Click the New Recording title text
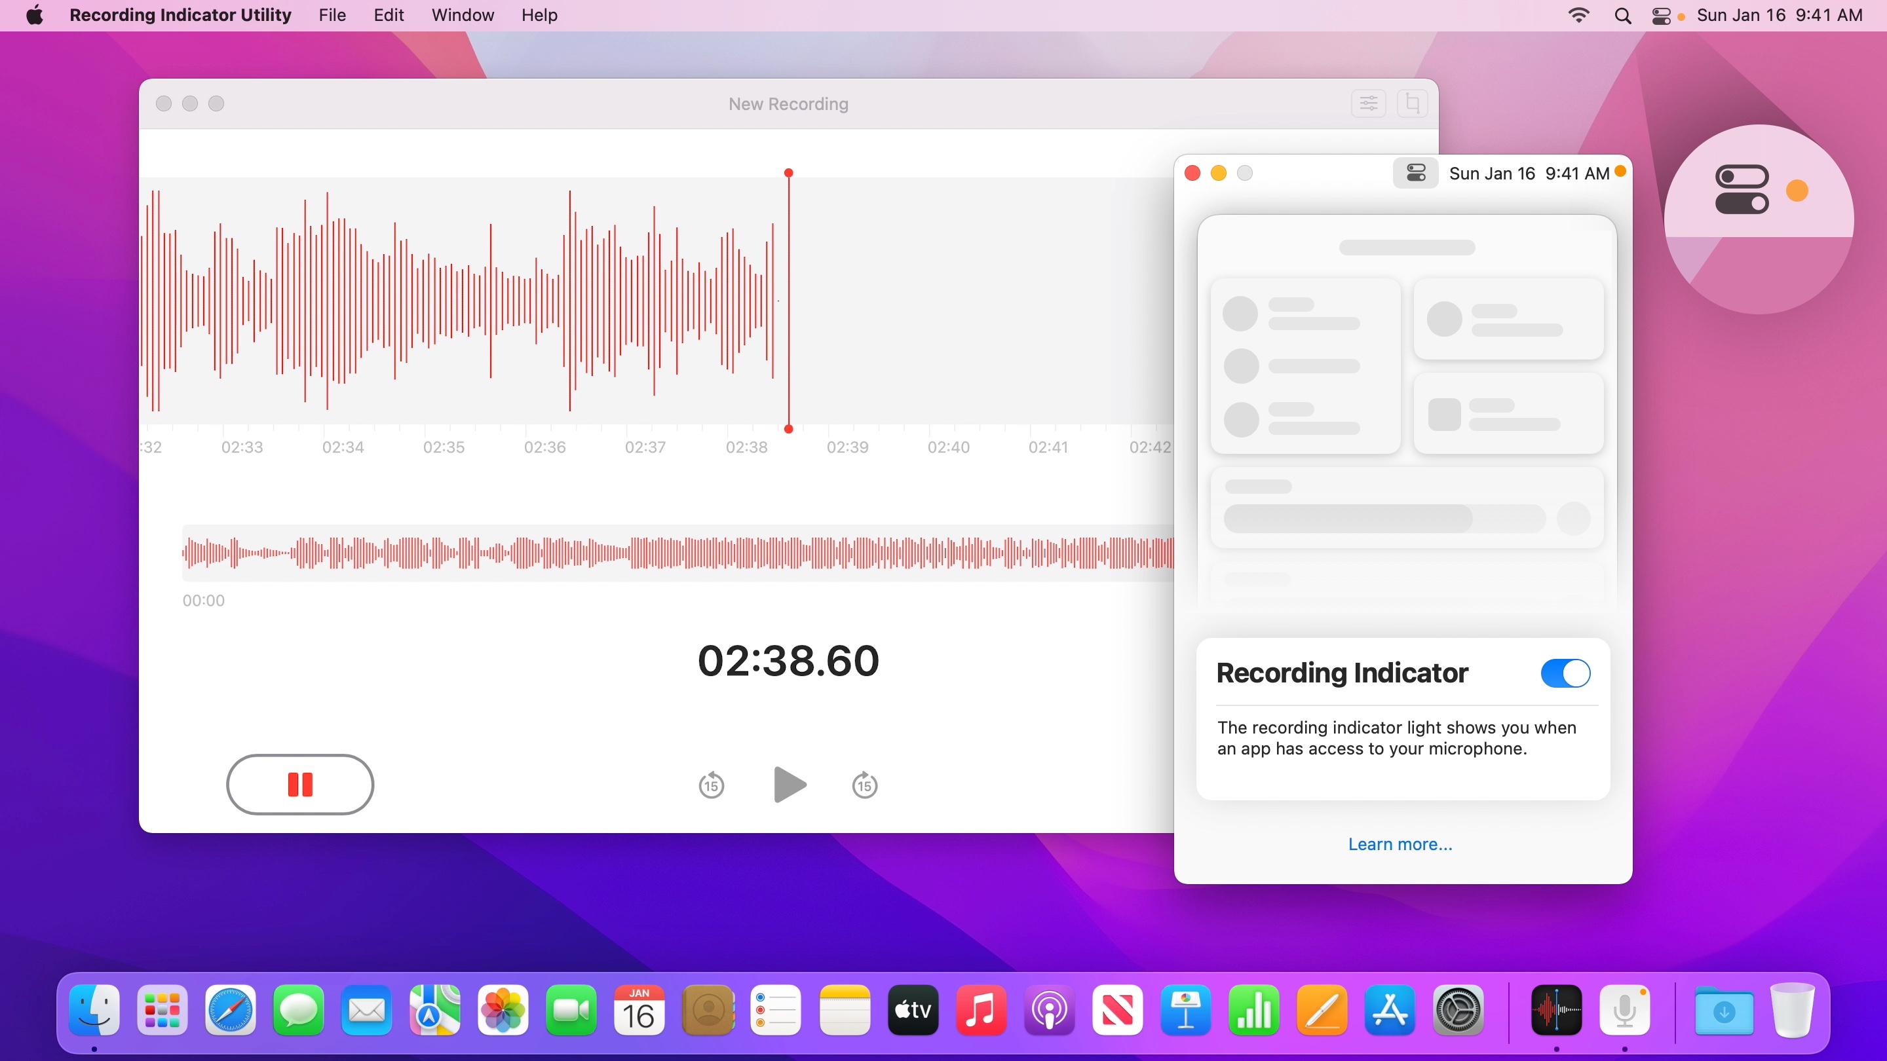 coord(788,104)
